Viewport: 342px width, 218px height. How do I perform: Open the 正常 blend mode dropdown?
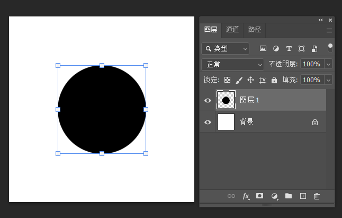click(x=232, y=64)
